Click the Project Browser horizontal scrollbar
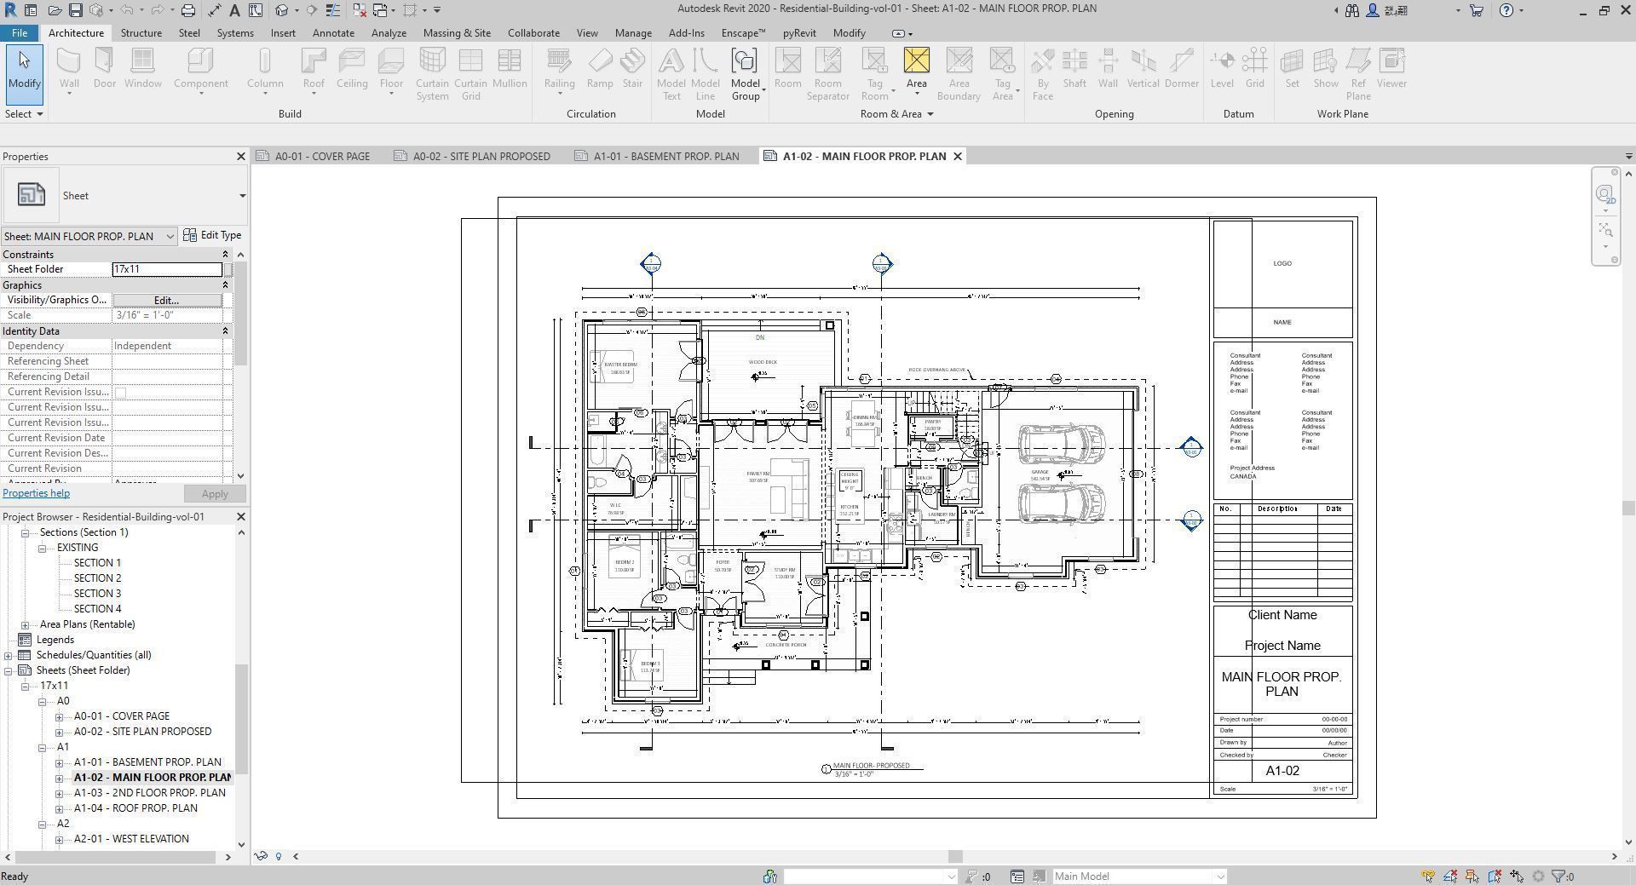Screen dimensions: 1636x885 tap(117, 857)
